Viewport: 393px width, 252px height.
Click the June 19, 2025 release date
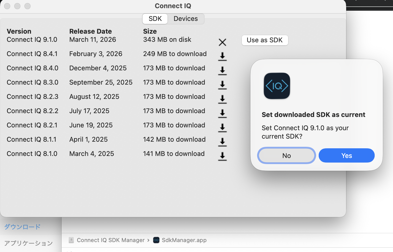(x=91, y=125)
